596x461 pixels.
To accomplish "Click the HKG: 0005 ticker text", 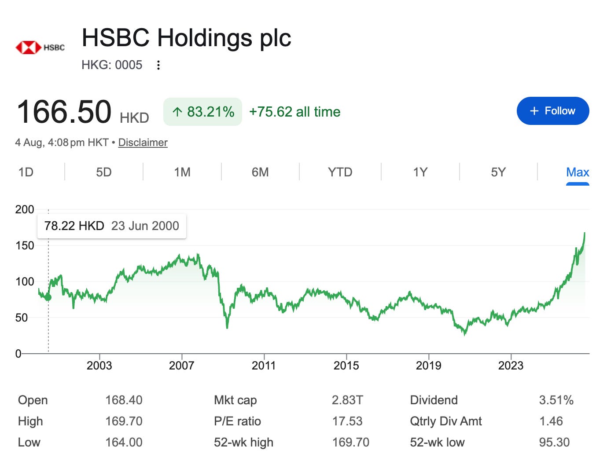I will (112, 65).
